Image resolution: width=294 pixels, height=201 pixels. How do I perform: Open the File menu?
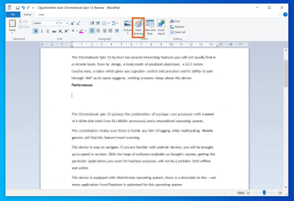point(13,14)
